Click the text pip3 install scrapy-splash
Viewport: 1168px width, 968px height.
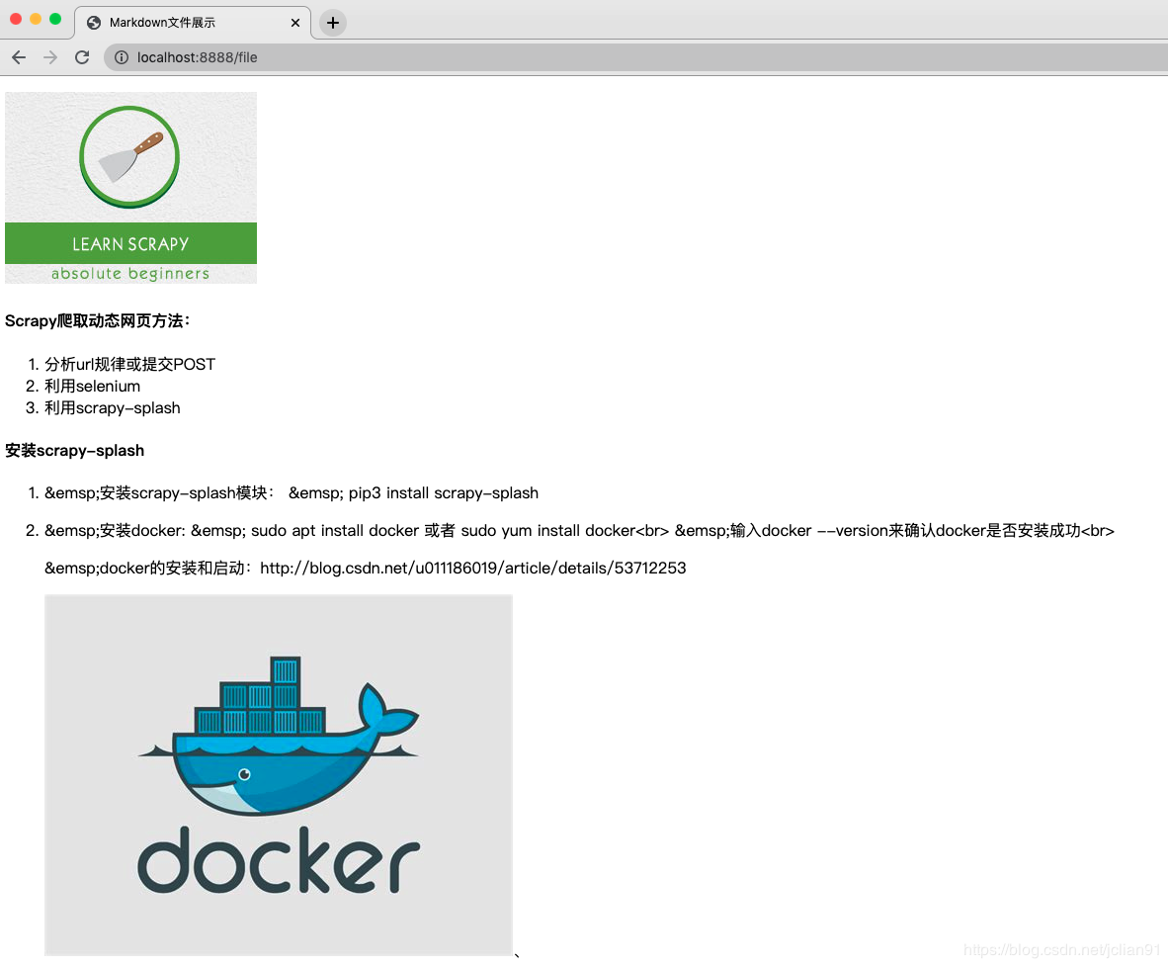444,493
